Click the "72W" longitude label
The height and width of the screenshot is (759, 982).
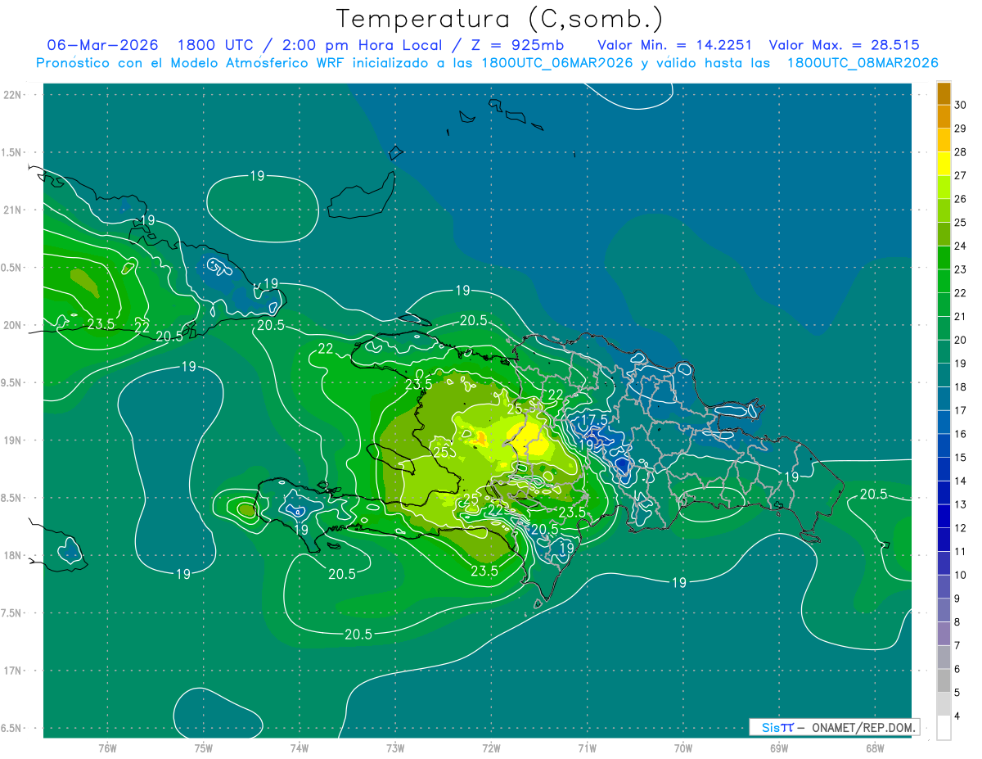(492, 748)
